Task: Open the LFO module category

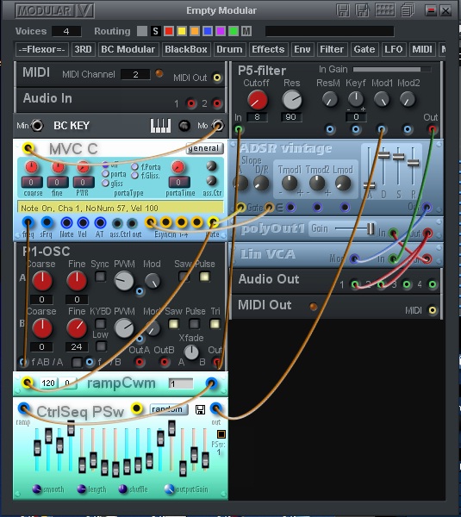Action: (394, 49)
